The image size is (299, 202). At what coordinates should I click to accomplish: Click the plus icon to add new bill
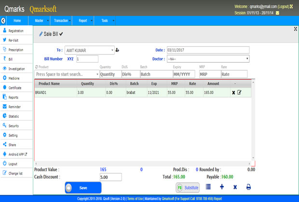tap(222, 187)
